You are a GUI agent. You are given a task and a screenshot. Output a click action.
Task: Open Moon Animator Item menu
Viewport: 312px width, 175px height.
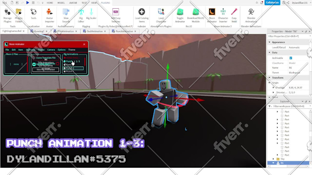pyautogui.click(x=21, y=50)
